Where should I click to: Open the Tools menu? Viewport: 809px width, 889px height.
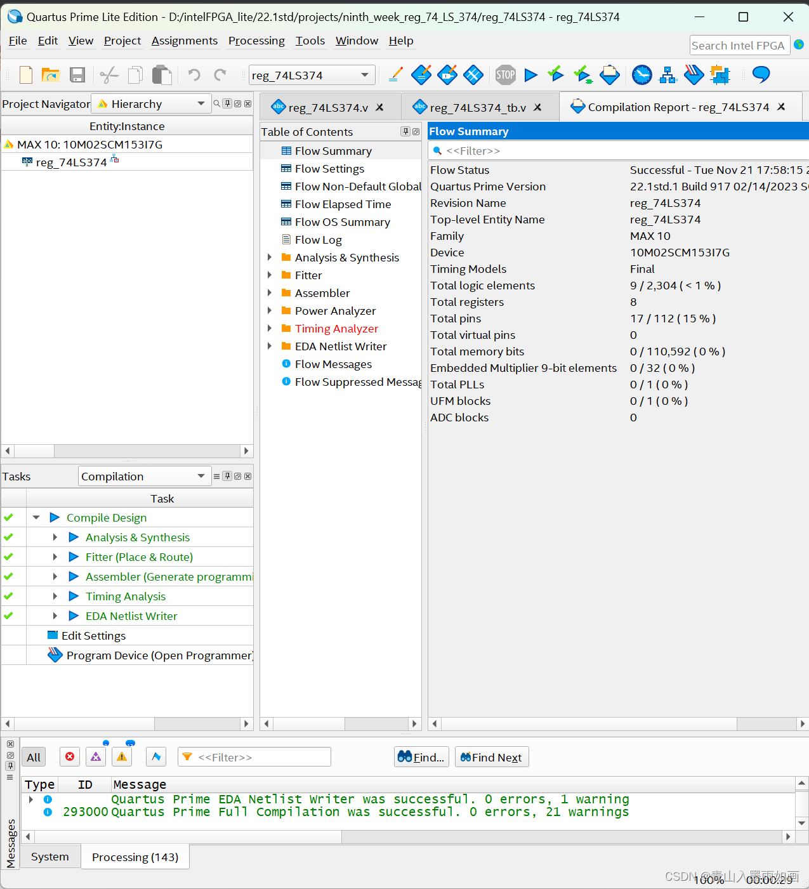(x=310, y=41)
